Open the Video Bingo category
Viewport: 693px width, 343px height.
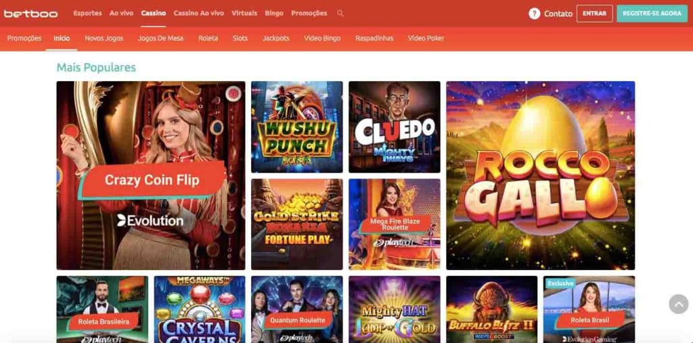pyautogui.click(x=322, y=39)
